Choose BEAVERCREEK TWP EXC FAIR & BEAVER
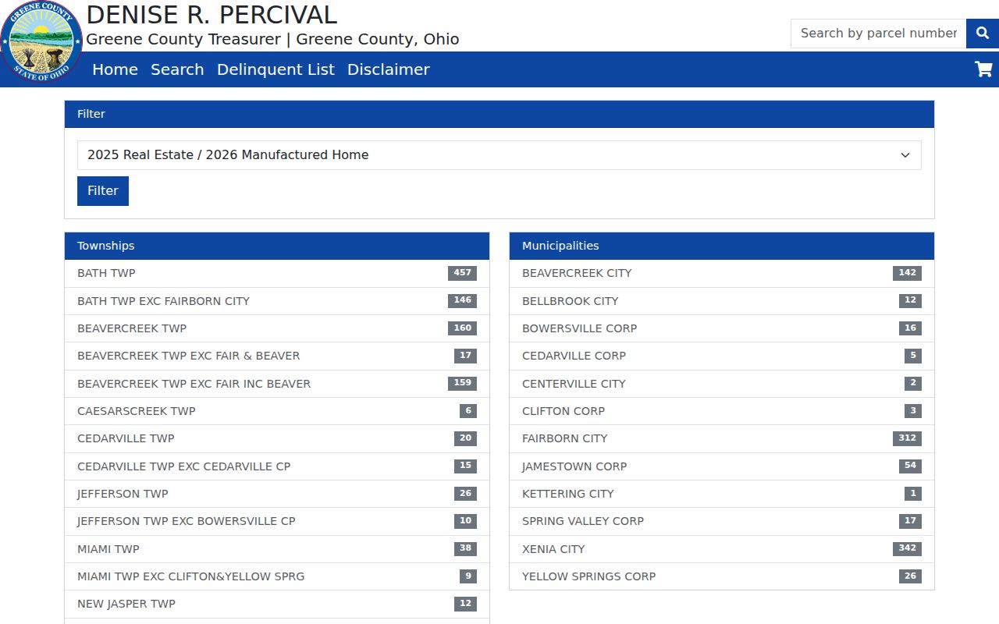 pyautogui.click(x=277, y=356)
